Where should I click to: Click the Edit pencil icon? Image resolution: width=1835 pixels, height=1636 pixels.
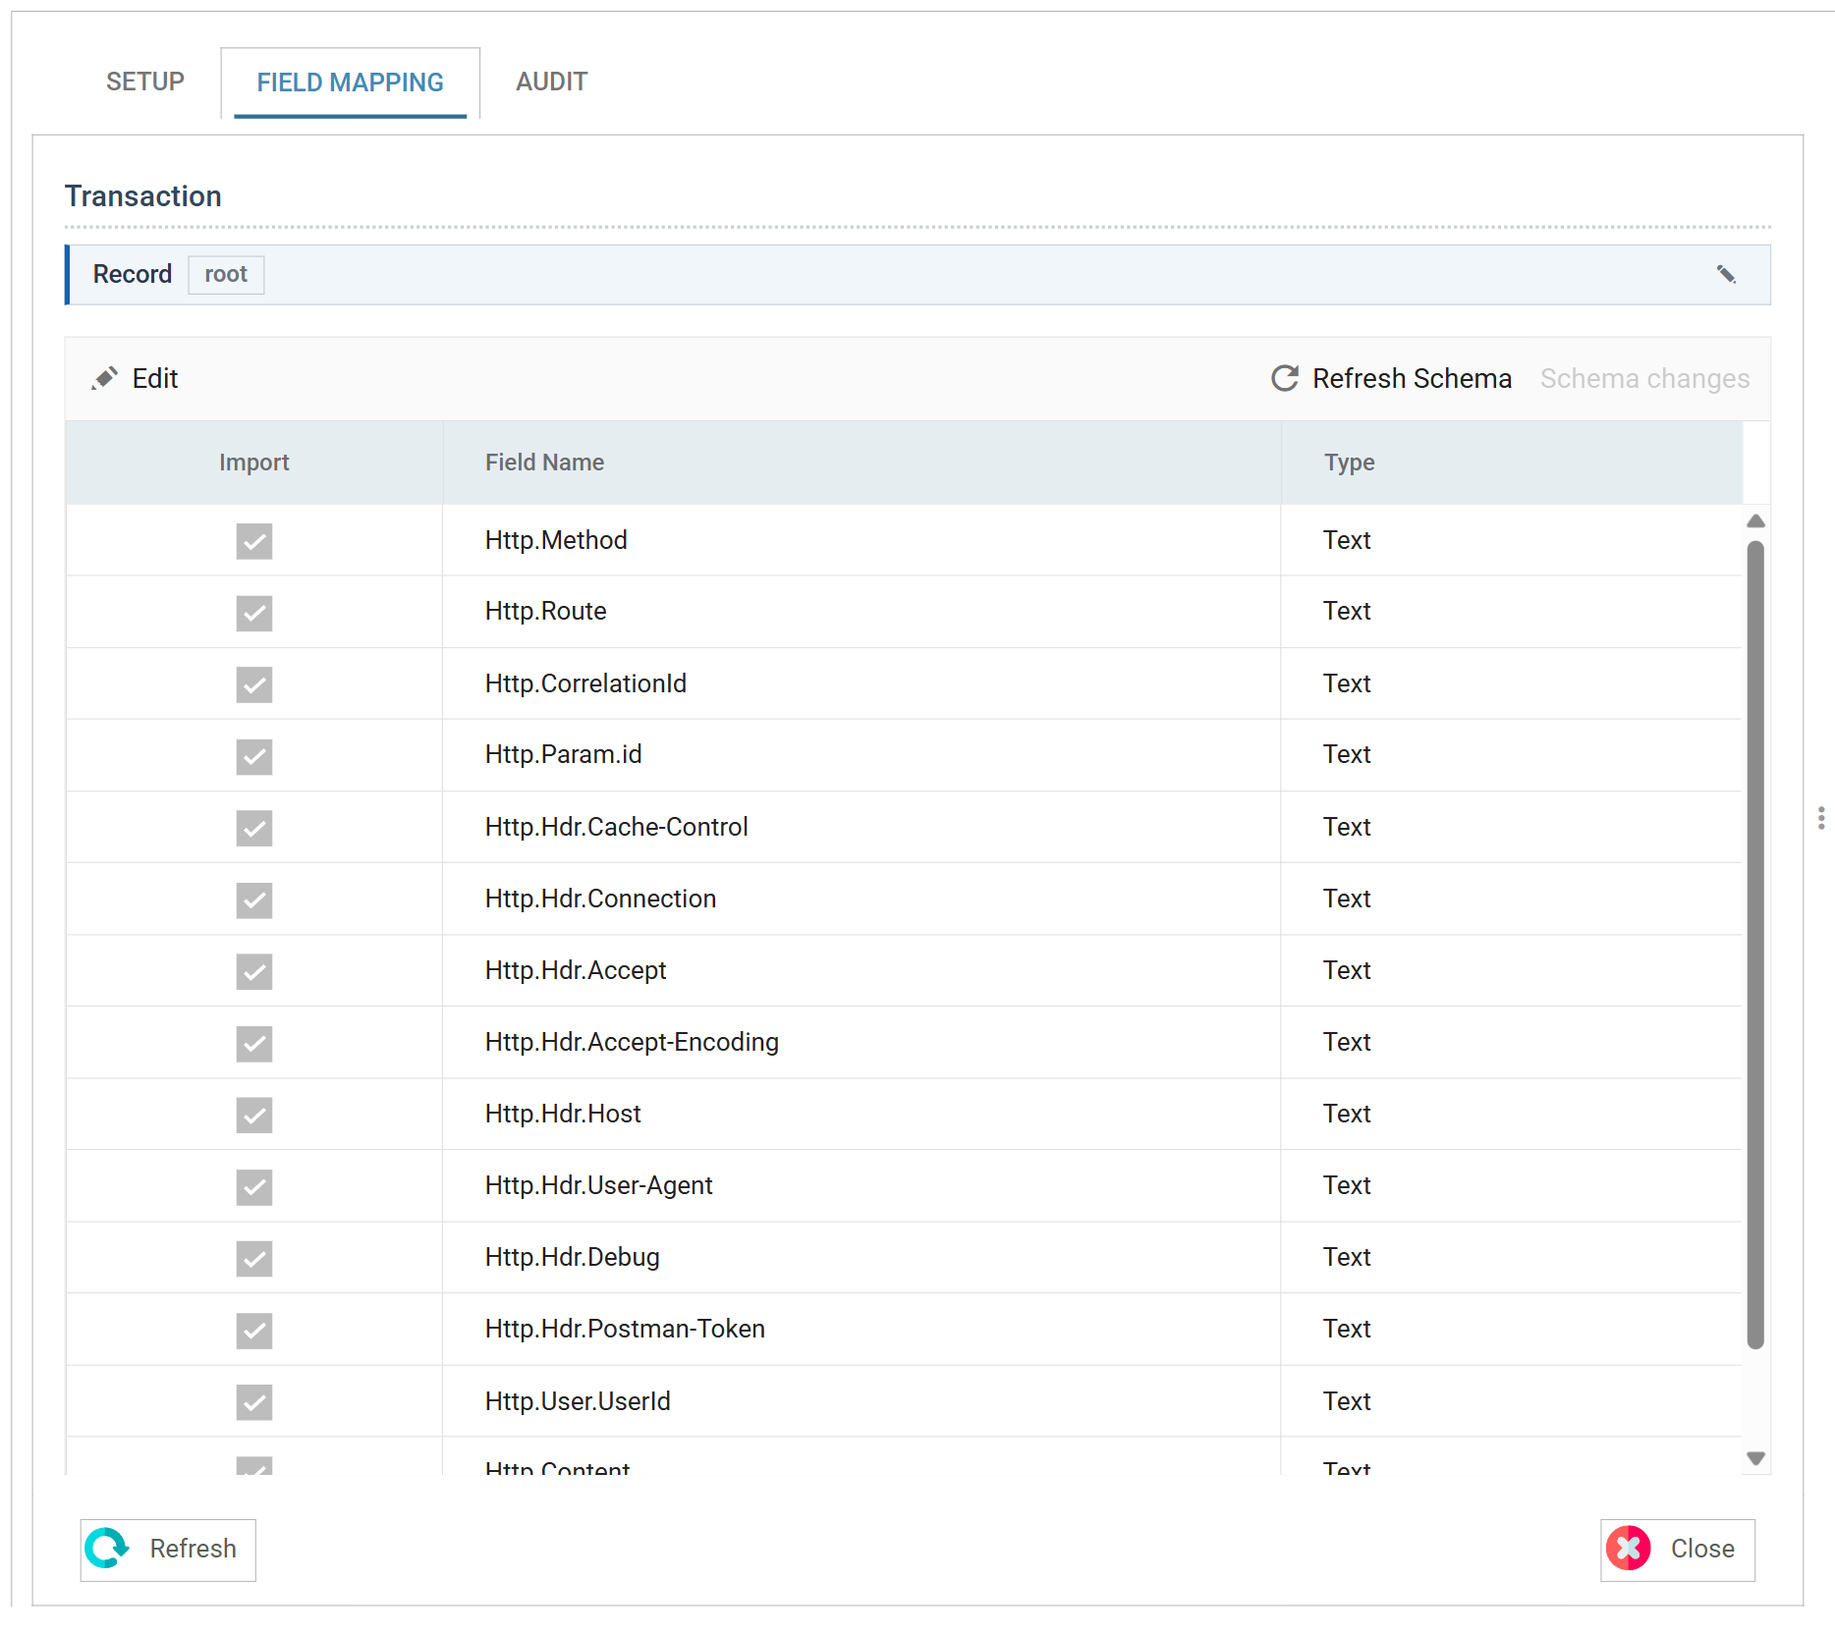click(x=105, y=379)
